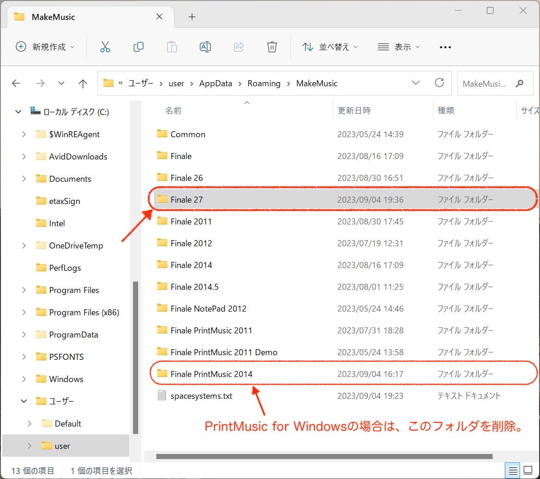Go up one folder level
The width and height of the screenshot is (540, 479).
pos(83,83)
